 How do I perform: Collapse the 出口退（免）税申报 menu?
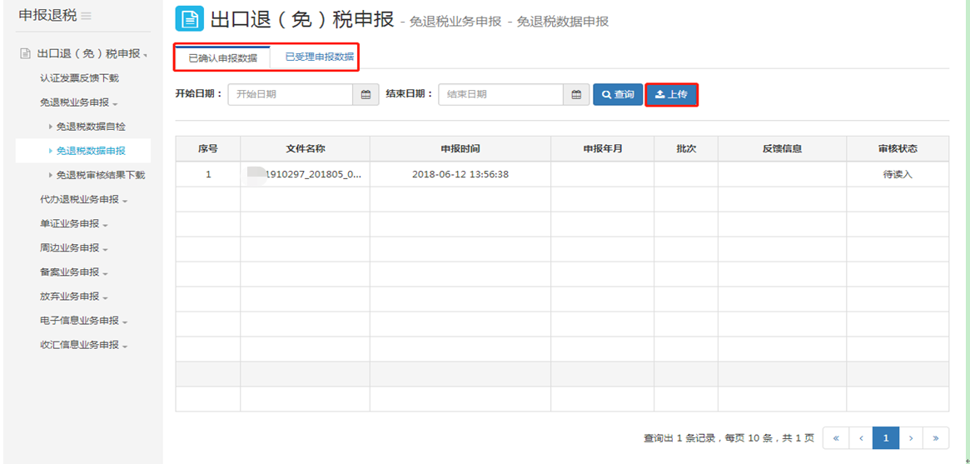(x=89, y=54)
